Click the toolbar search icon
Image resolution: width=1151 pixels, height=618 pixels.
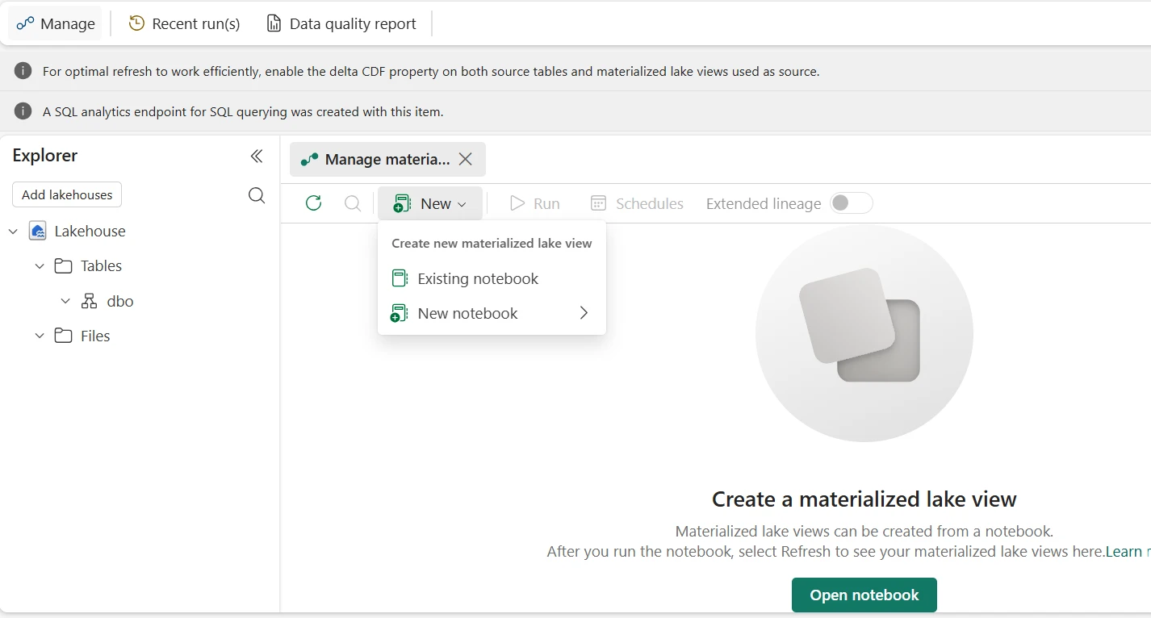coord(353,203)
